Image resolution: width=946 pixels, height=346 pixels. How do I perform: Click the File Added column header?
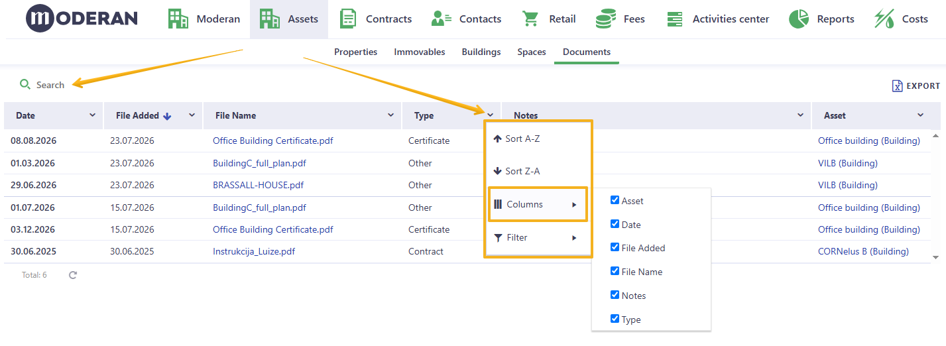pos(153,115)
